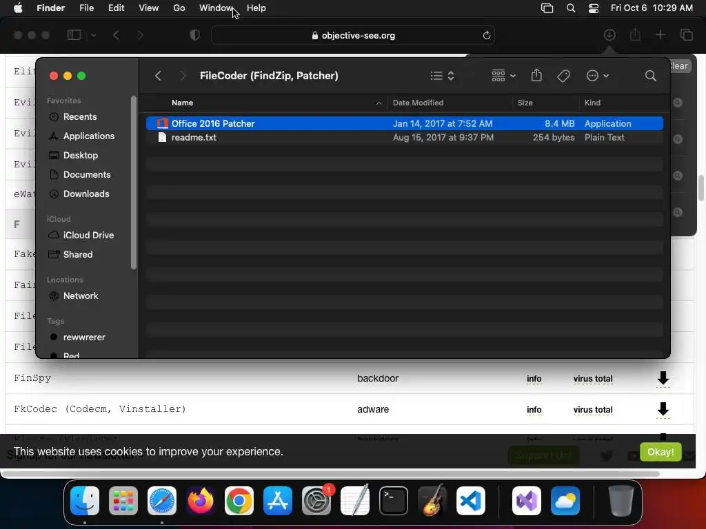Open Firefox from the Dock

(201, 501)
